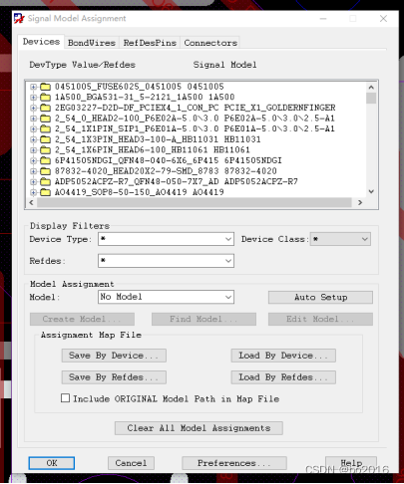Enable Include ORIGINAL Model Path checkbox
This screenshot has width=404, height=484.
[66, 398]
